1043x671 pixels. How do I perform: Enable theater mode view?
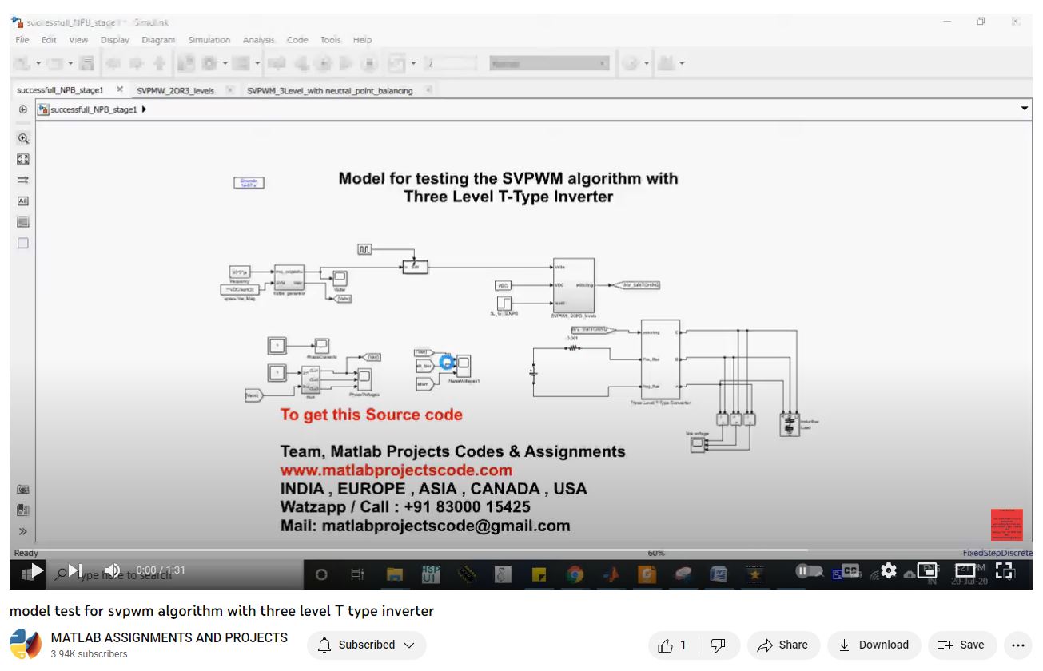pos(965,570)
